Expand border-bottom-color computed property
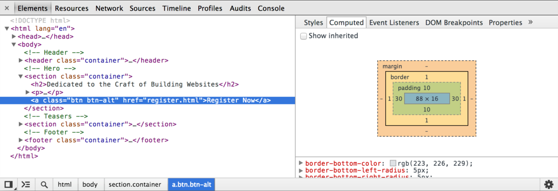This screenshot has height=191, width=558. point(301,163)
